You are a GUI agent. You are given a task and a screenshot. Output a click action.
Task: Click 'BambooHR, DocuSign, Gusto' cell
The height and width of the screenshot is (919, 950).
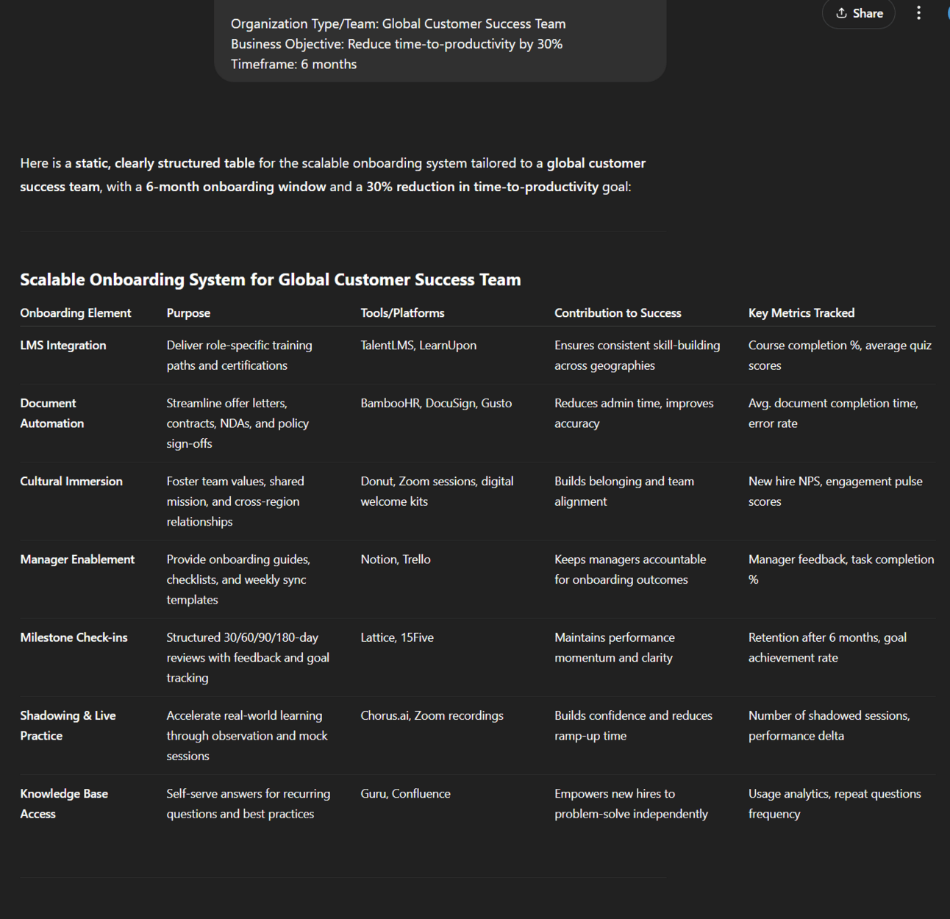tap(436, 404)
